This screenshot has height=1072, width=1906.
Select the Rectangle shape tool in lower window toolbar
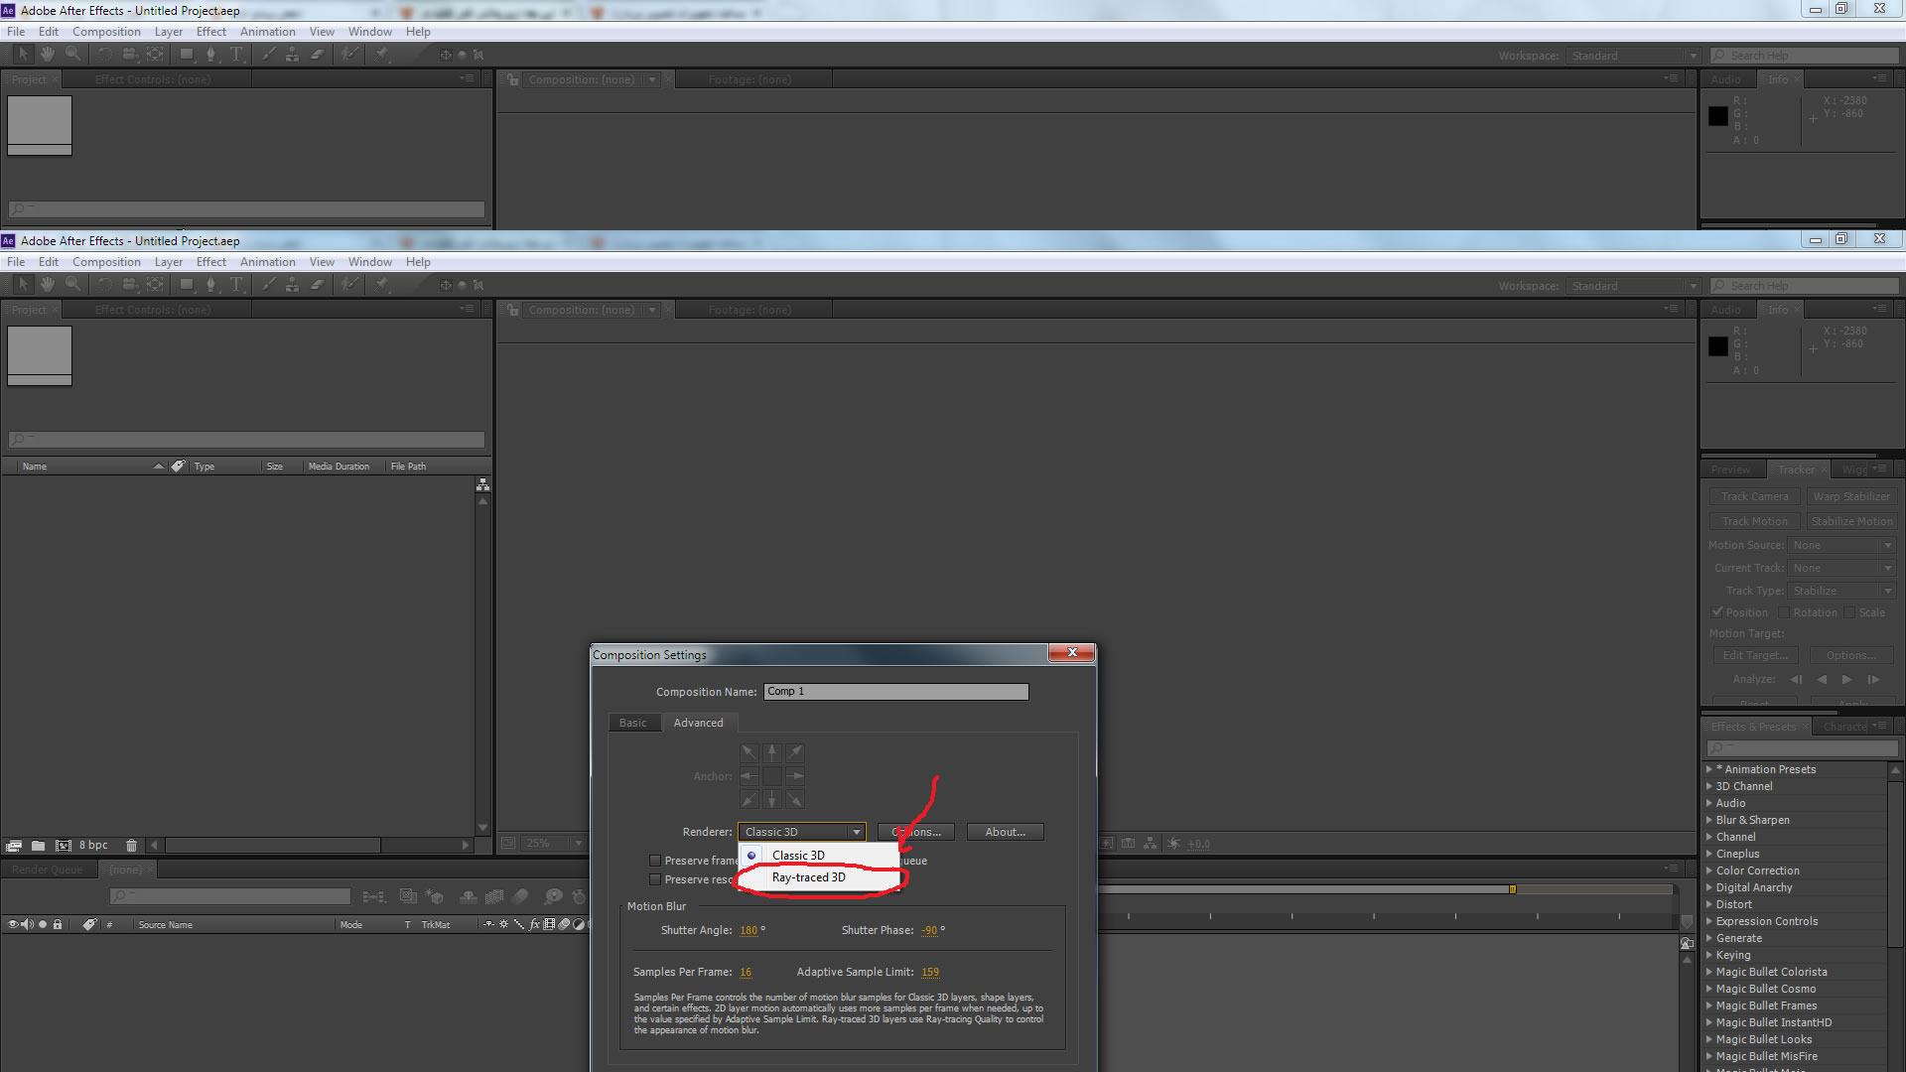[187, 285]
